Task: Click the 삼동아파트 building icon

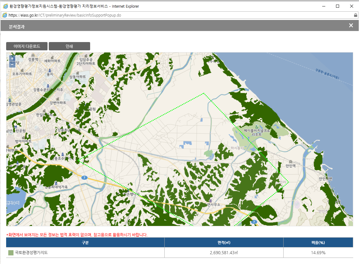Action: 77,72
